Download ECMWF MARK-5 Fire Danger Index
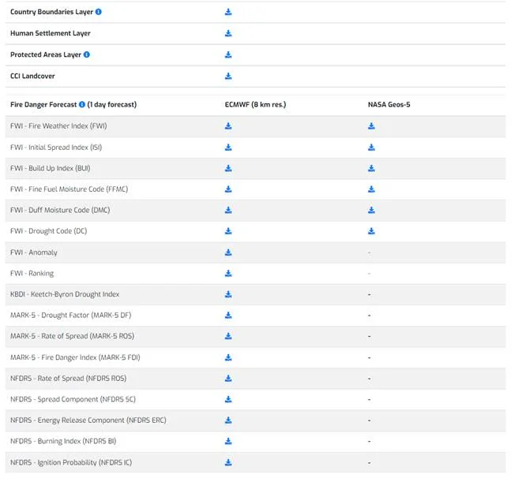Viewport: 515px width, 482px height. coord(228,357)
